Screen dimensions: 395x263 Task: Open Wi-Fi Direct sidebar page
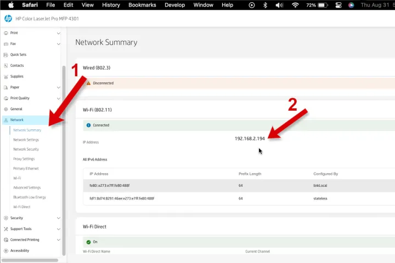tap(21, 207)
